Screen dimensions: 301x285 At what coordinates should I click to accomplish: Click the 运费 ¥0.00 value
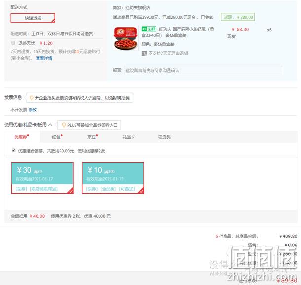tap(291, 245)
